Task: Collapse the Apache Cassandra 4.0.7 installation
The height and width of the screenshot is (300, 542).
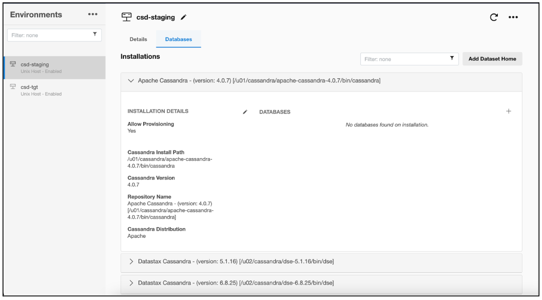Action: 131,81
